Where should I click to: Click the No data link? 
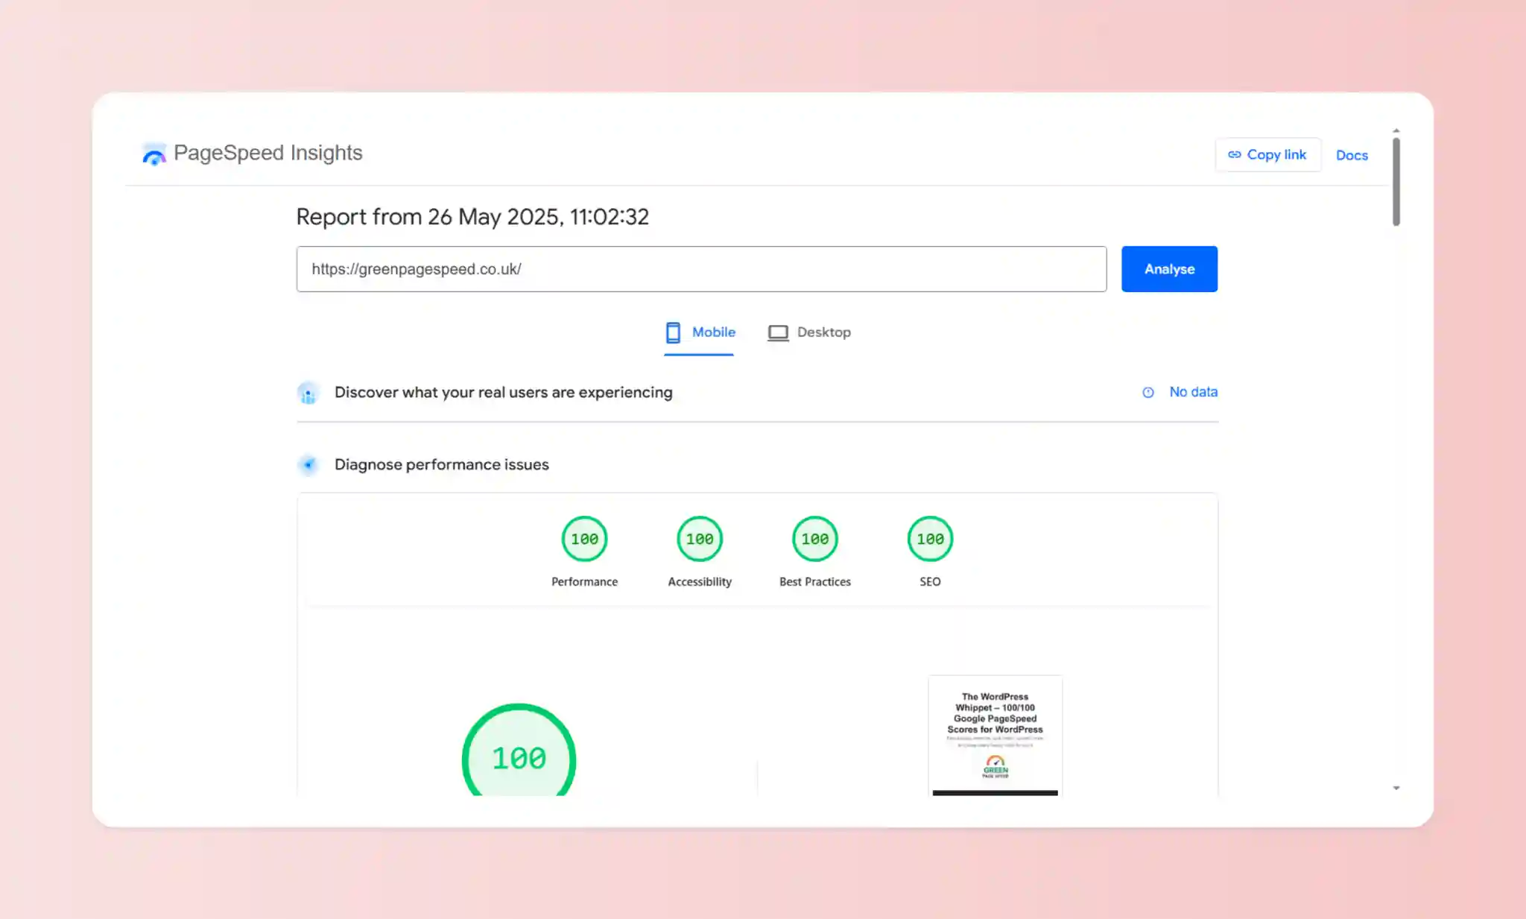1193,392
